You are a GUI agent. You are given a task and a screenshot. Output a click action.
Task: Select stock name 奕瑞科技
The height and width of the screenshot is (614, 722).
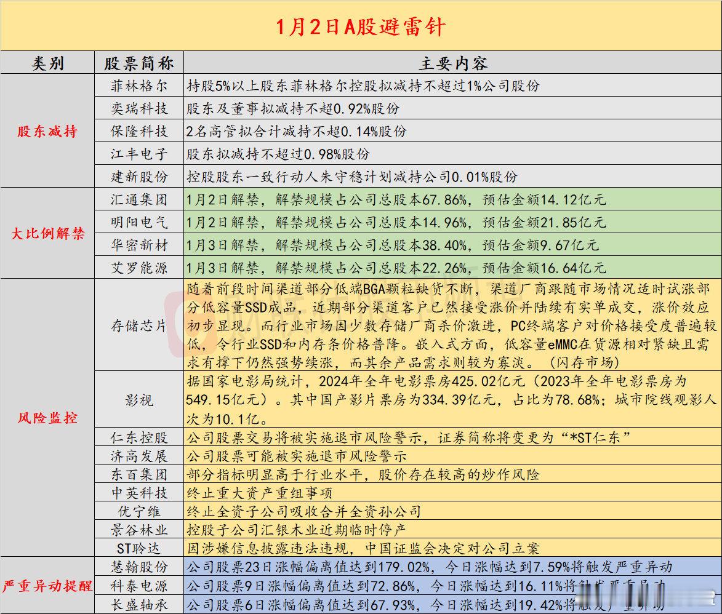138,109
